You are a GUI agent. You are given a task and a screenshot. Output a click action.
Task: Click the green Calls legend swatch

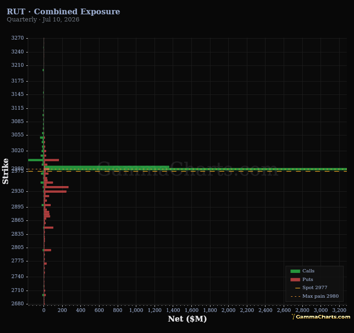(295, 271)
